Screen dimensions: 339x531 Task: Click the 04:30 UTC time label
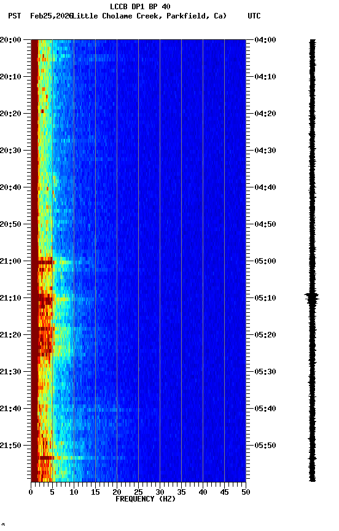(265, 151)
